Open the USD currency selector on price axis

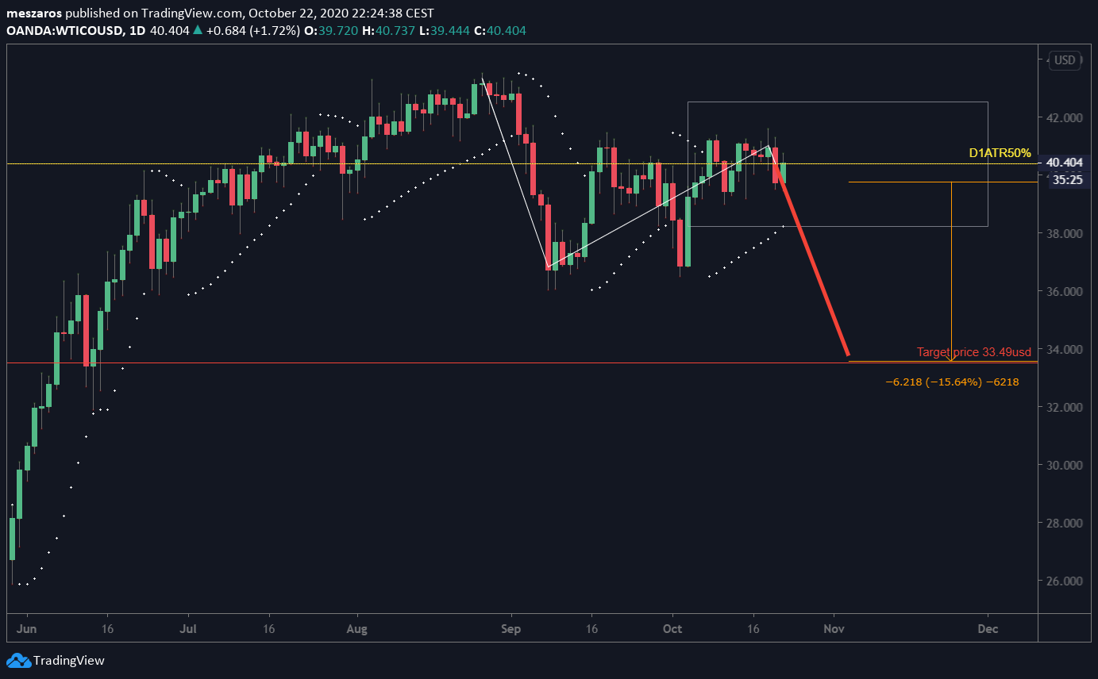(1065, 60)
